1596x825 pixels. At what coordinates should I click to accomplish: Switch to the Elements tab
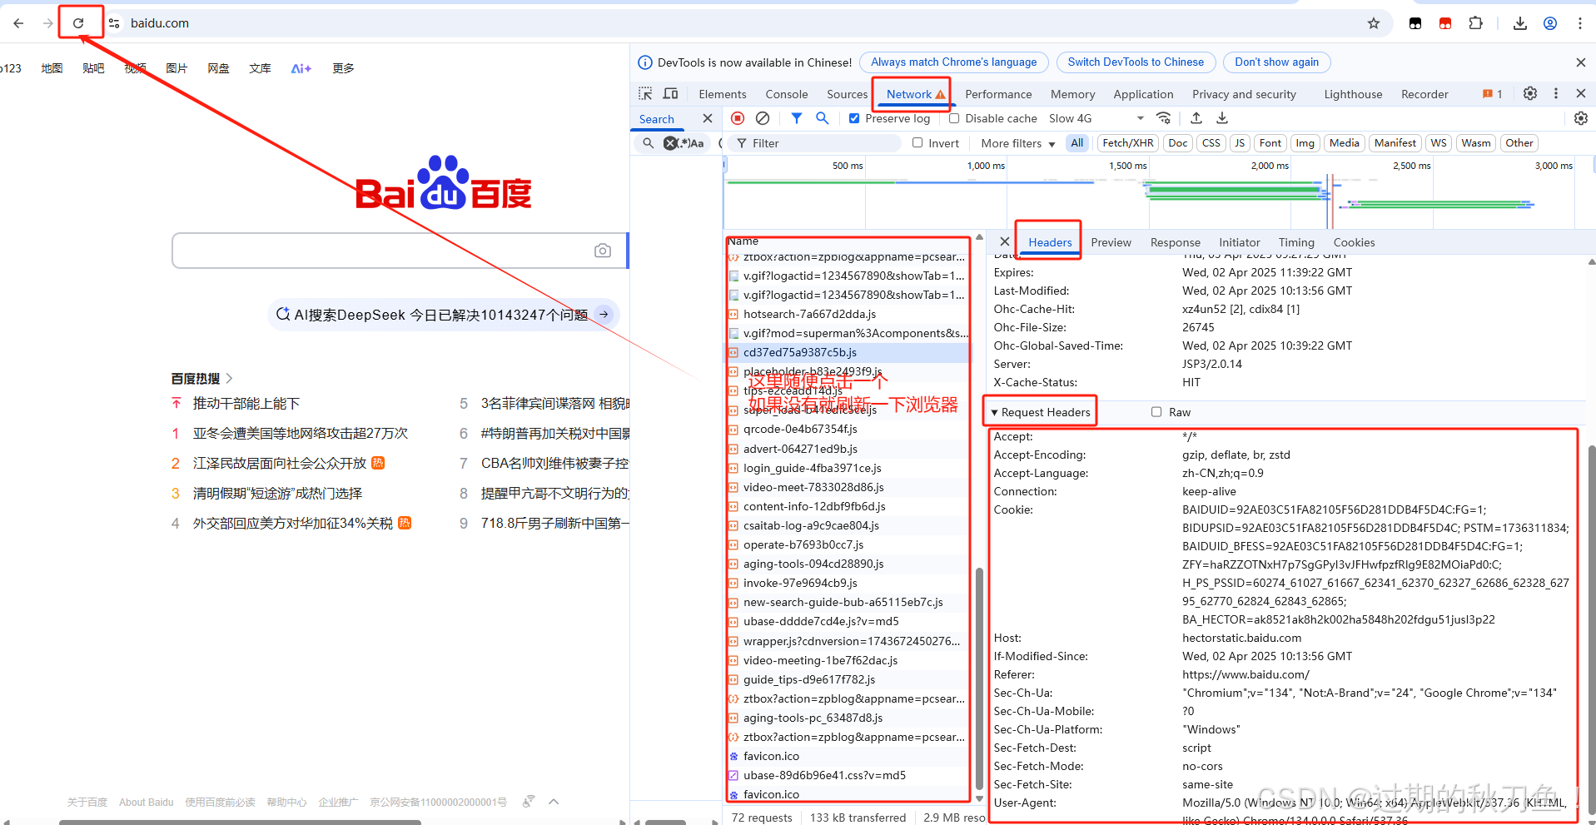(723, 94)
